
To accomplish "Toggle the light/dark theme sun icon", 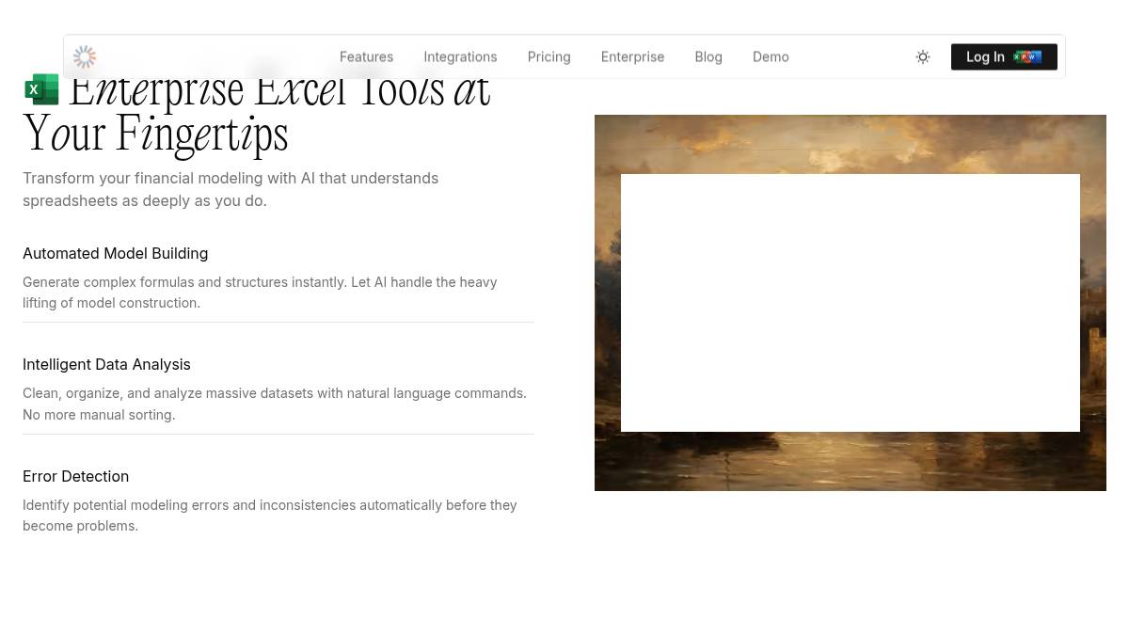I will [x=923, y=57].
